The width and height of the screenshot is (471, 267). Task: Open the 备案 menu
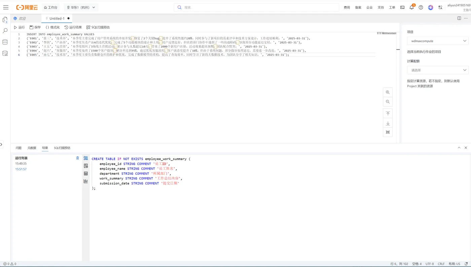[358, 7]
